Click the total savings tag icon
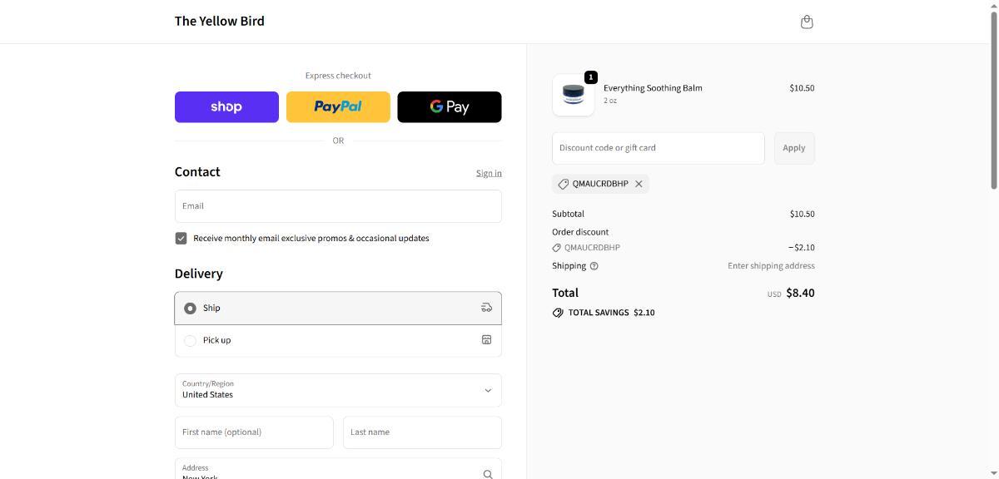Viewport: 999px width, 479px height. tap(558, 313)
